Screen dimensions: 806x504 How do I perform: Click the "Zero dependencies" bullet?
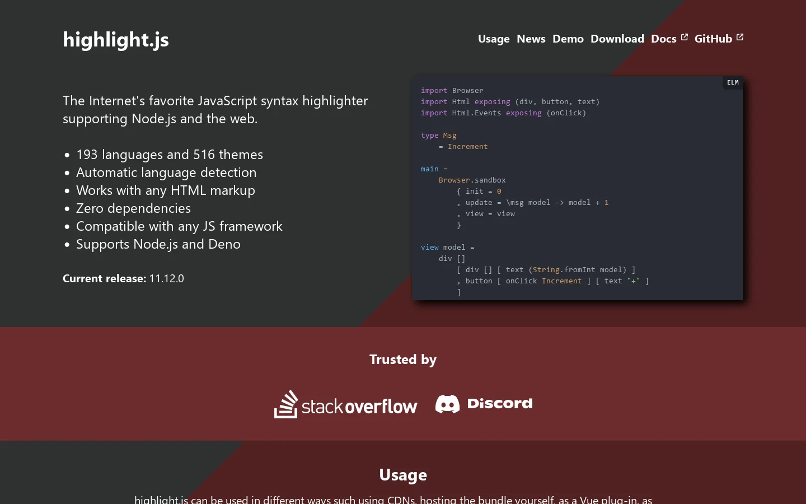[133, 208]
